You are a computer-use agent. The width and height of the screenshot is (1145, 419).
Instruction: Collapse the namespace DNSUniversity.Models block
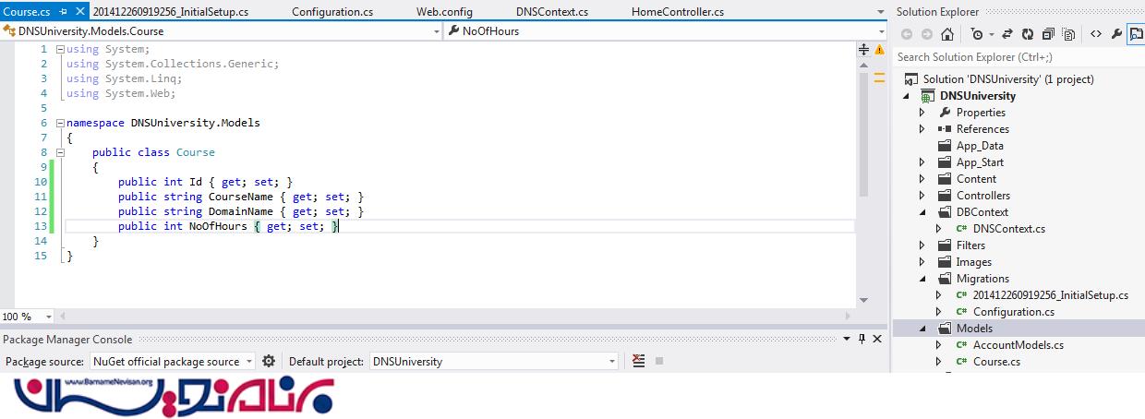pyautogui.click(x=60, y=123)
